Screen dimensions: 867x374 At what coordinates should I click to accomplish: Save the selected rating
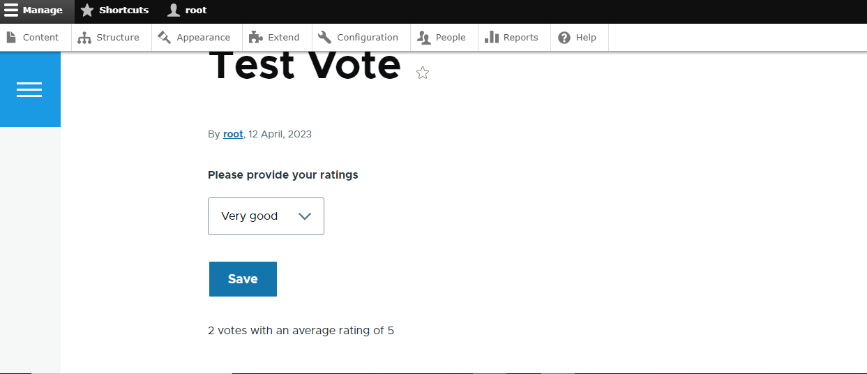point(243,279)
